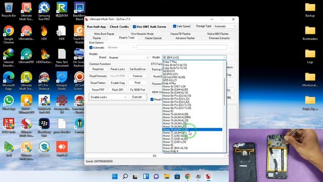The height and width of the screenshot is (182, 323).
Task: Toggle Use UMT Auth Server checkbox
Action: click(x=134, y=27)
